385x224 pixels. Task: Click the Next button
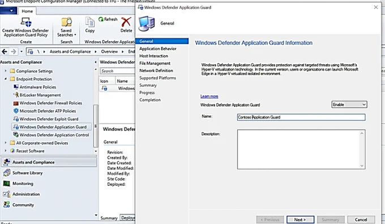[300, 219]
